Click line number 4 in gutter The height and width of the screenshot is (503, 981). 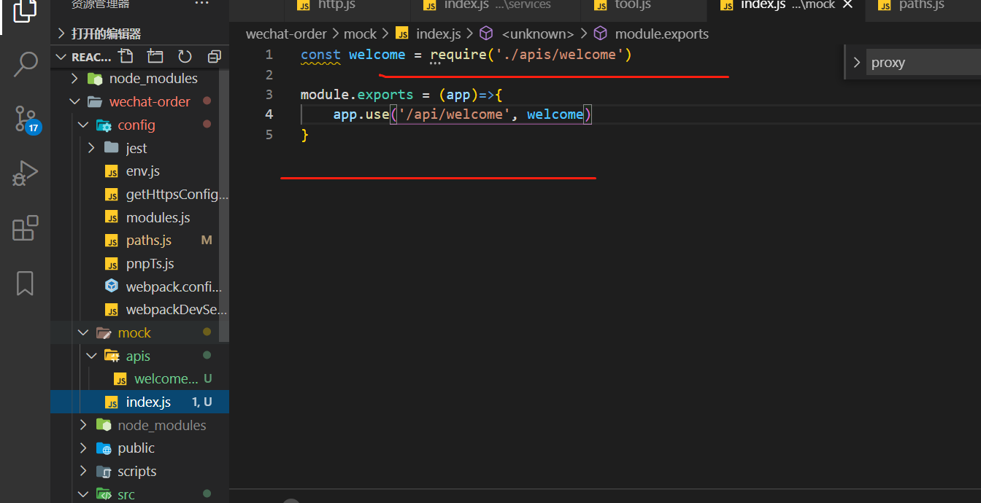tap(269, 114)
